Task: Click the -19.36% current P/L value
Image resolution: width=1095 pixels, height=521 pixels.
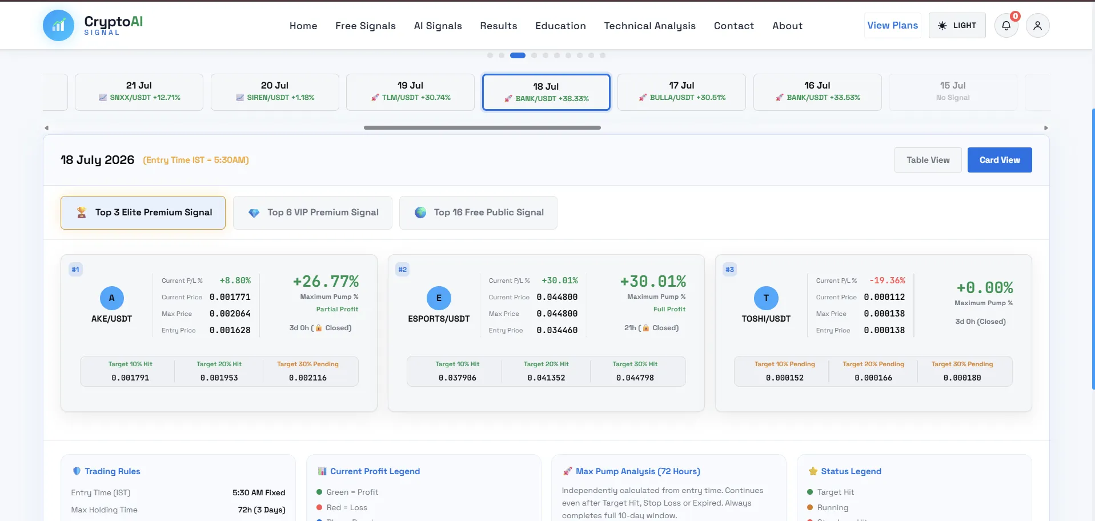Action: [x=887, y=280]
